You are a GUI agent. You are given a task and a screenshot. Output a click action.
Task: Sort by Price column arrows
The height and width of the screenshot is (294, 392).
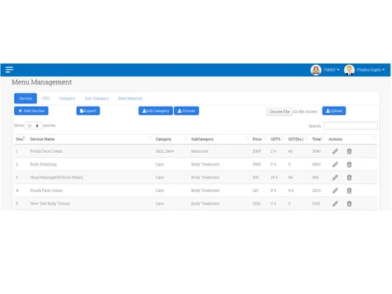tap(265, 138)
